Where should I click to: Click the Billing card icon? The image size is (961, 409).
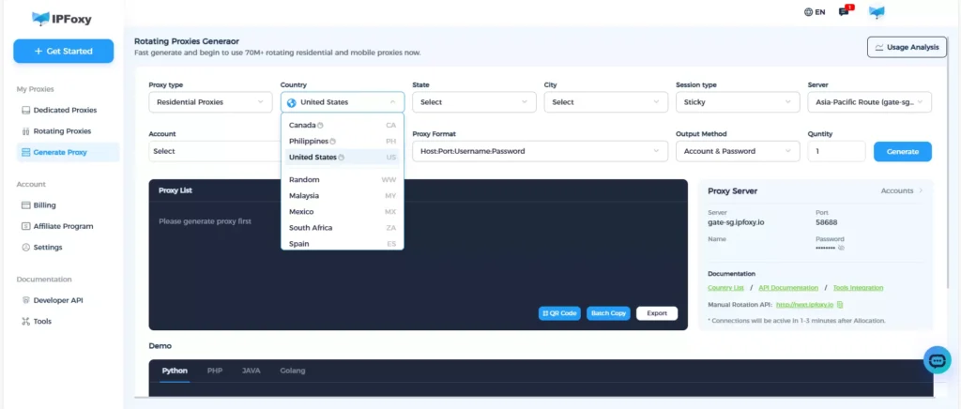pos(25,205)
